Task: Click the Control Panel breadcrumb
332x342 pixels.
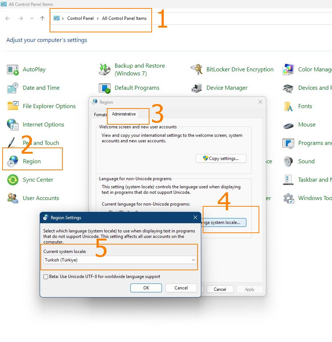Action: [x=80, y=18]
